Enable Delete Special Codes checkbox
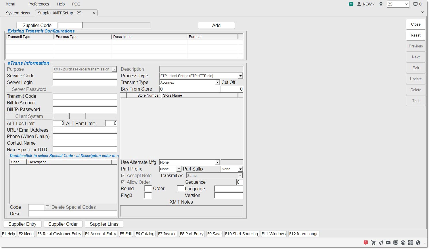This screenshot has width=429, height=249. pyautogui.click(x=47, y=207)
